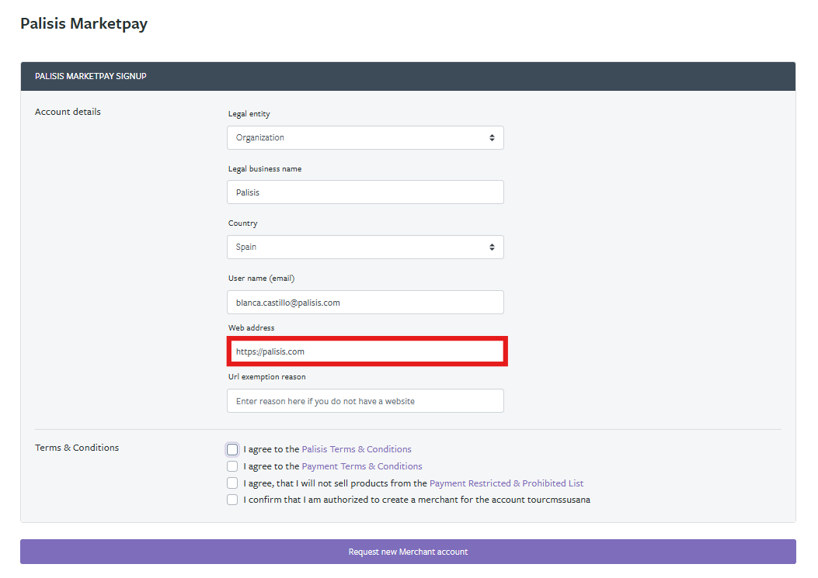Click the Terms & Conditions section label
818x578 pixels.
77,448
